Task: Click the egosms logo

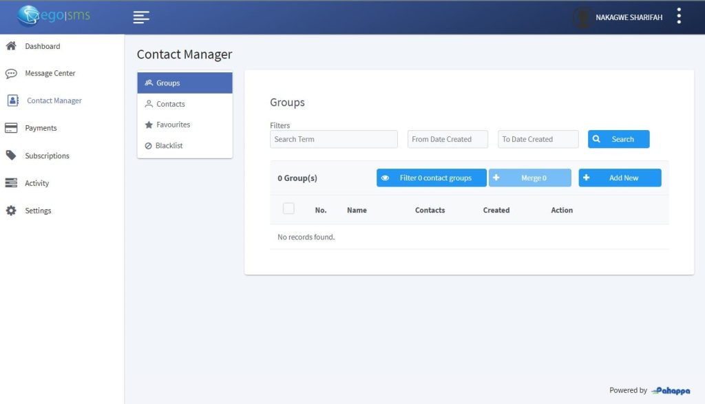Action: click(54, 16)
